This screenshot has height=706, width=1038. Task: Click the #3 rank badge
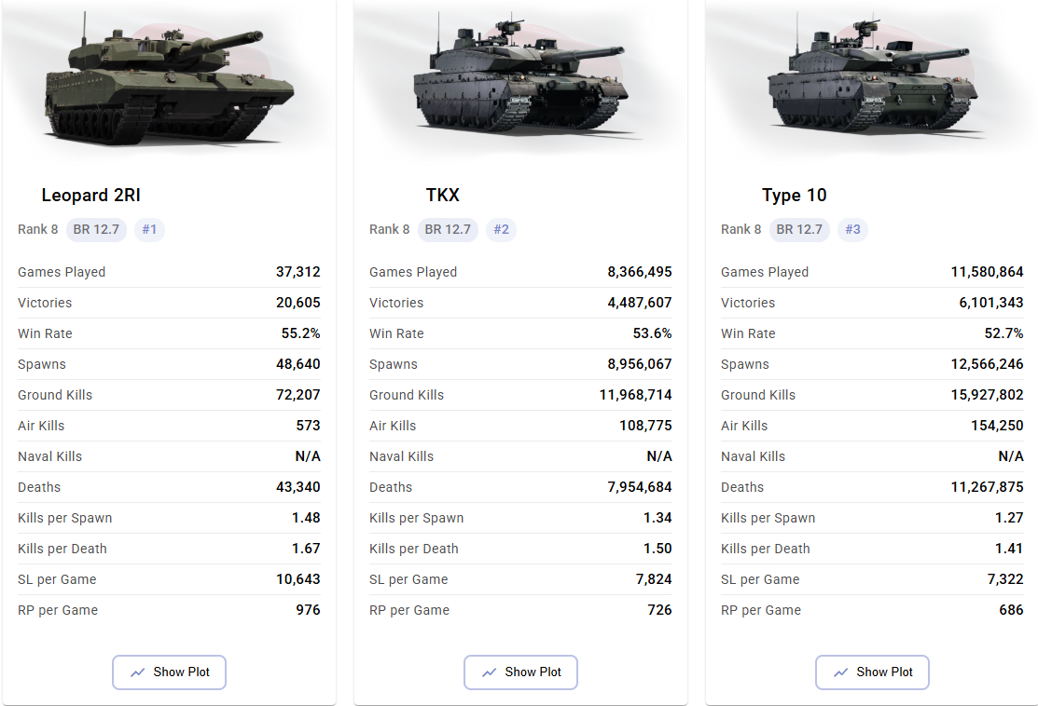(x=852, y=229)
